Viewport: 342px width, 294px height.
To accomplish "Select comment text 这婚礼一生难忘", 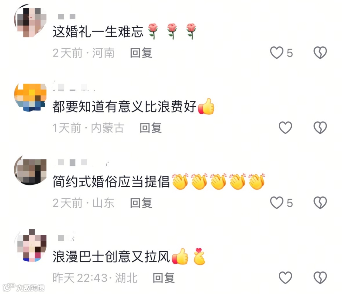I will (98, 32).
